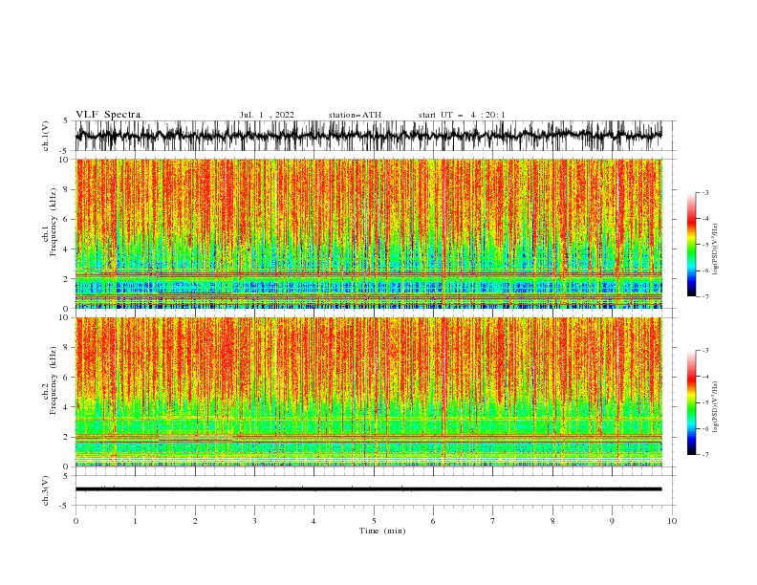Click the "ch.1(V)" waveform axis label
Viewport: 757px width, 585px height.
pyautogui.click(x=46, y=136)
